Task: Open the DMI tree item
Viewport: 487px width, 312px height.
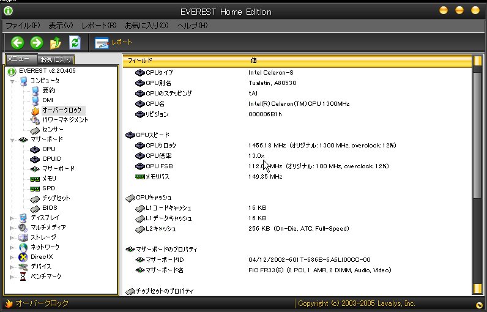Action: (48, 100)
